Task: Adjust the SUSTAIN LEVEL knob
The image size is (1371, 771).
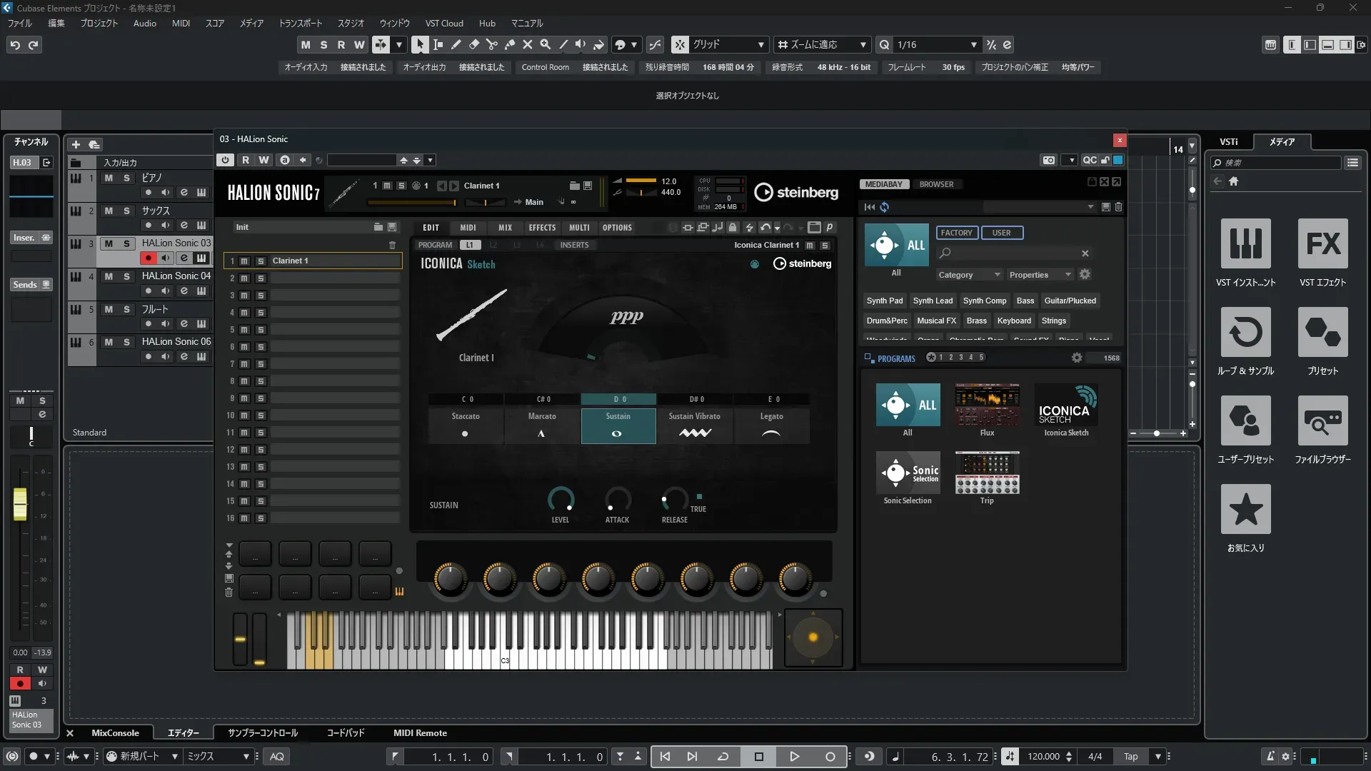Action: tap(560, 499)
